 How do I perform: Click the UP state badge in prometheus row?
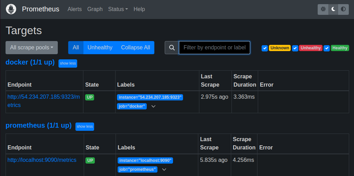pos(90,160)
